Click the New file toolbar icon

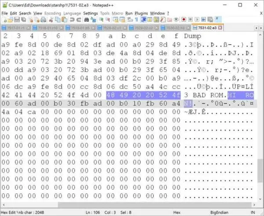[4, 20]
